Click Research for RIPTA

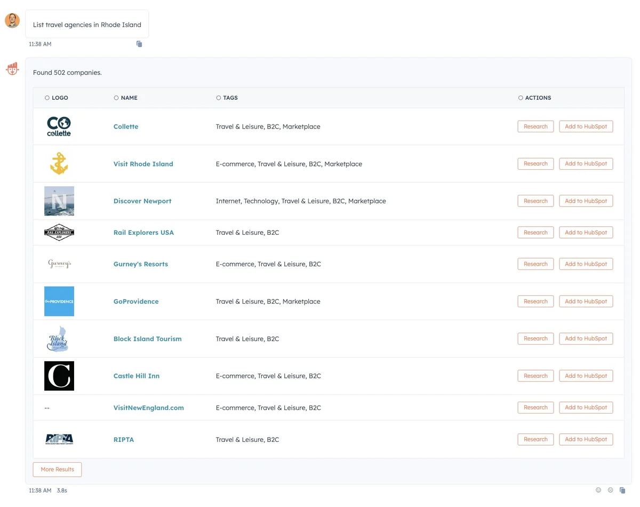[x=535, y=439]
